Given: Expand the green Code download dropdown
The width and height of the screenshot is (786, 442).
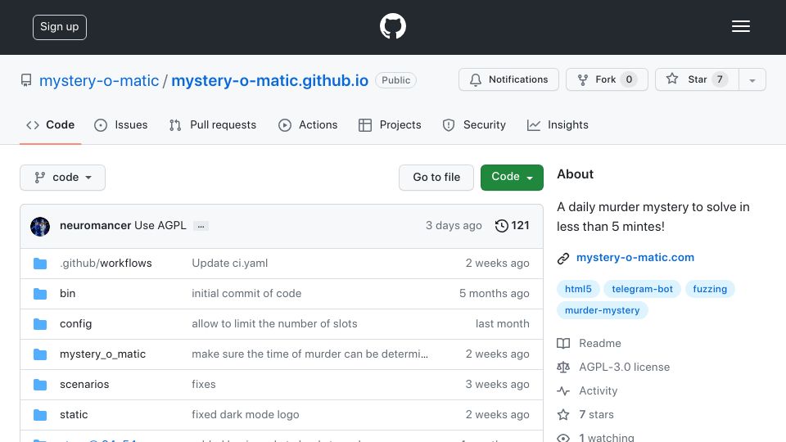Looking at the screenshot, I should pos(512,178).
